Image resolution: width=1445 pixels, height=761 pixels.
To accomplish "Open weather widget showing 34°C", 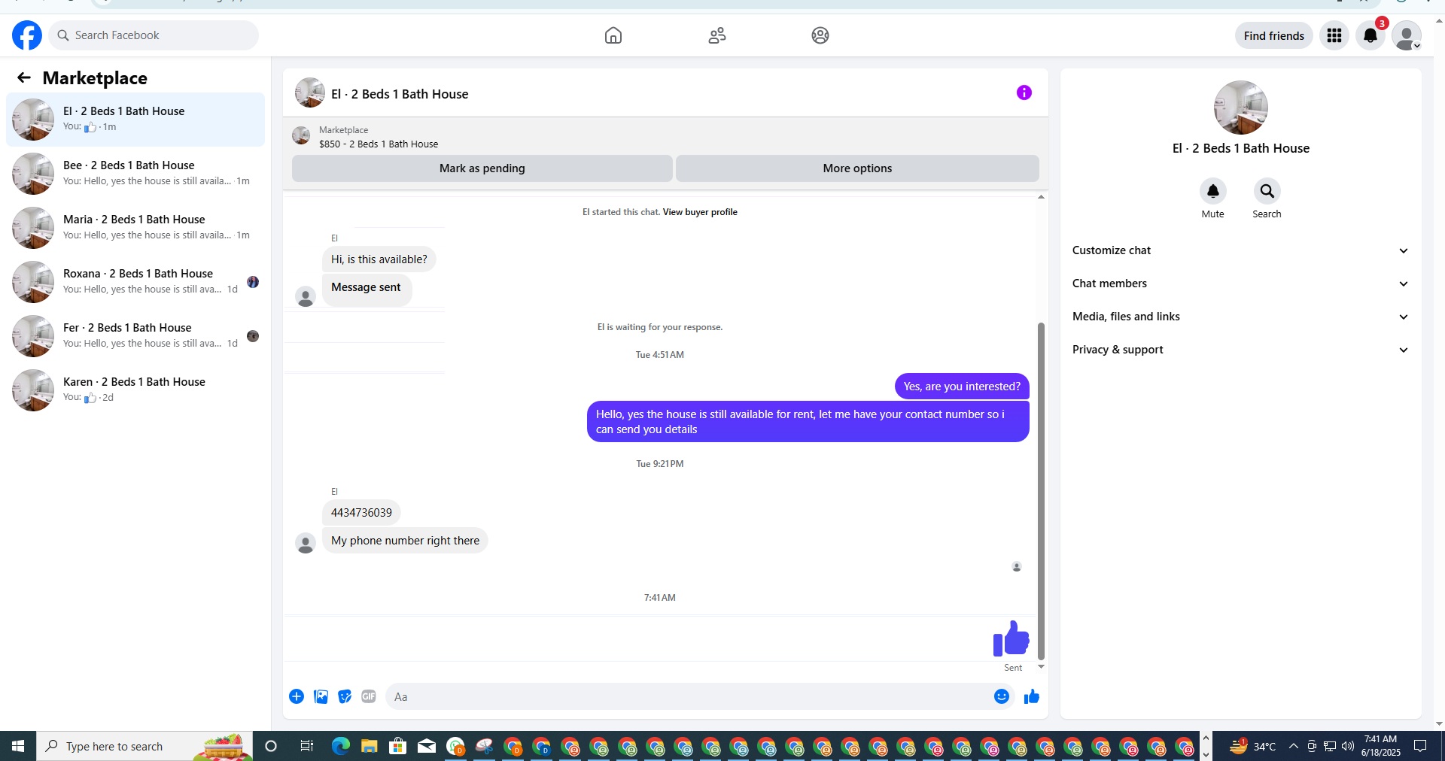I will 1252,746.
